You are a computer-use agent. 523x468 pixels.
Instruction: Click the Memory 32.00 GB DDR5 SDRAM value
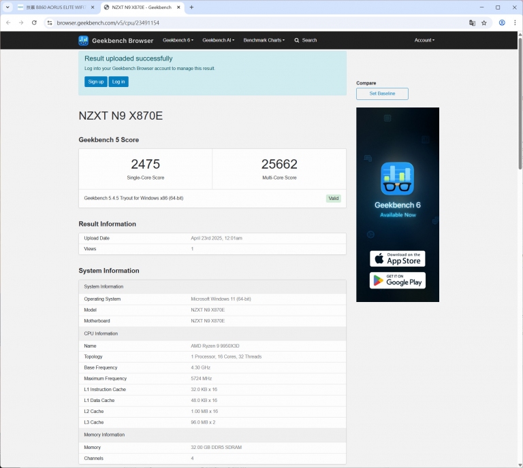pyautogui.click(x=216, y=448)
